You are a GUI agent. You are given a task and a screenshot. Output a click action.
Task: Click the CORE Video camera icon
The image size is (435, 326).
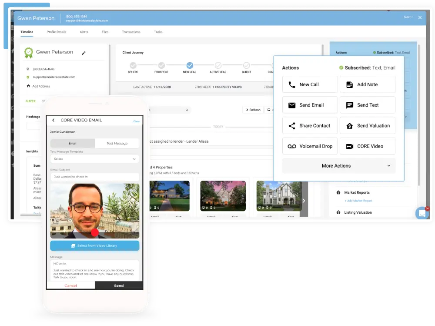pyautogui.click(x=350, y=146)
